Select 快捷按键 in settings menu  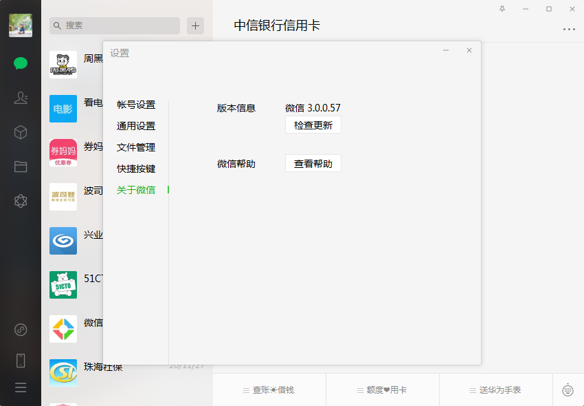(x=136, y=169)
